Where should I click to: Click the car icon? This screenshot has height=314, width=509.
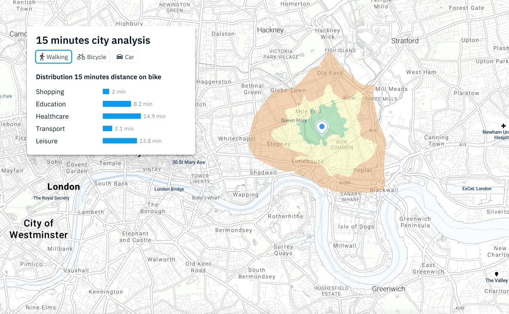[x=120, y=57]
